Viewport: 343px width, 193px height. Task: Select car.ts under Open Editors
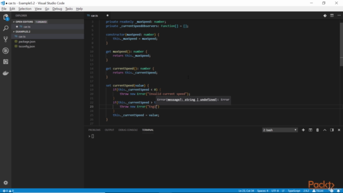coord(48,27)
